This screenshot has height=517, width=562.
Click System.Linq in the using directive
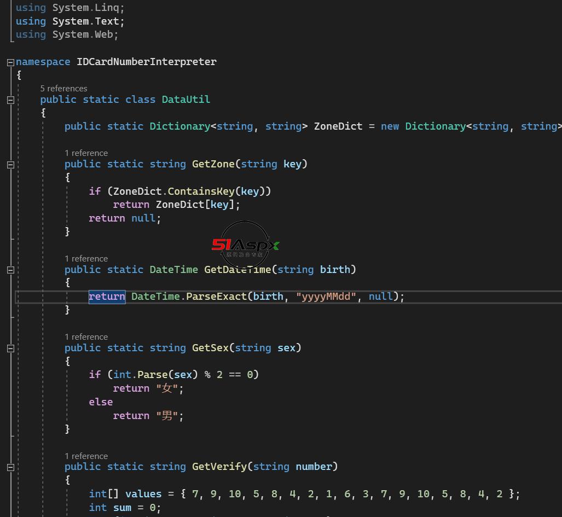tap(86, 8)
